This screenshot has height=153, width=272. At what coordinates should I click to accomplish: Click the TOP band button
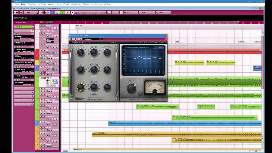click(94, 58)
